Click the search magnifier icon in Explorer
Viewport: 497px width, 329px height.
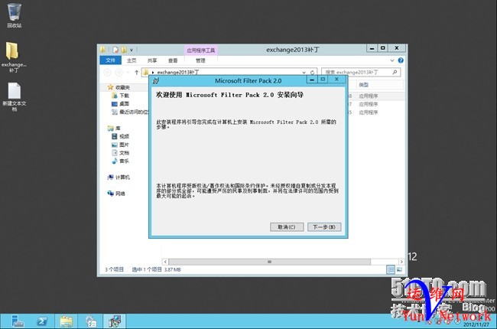395,73
